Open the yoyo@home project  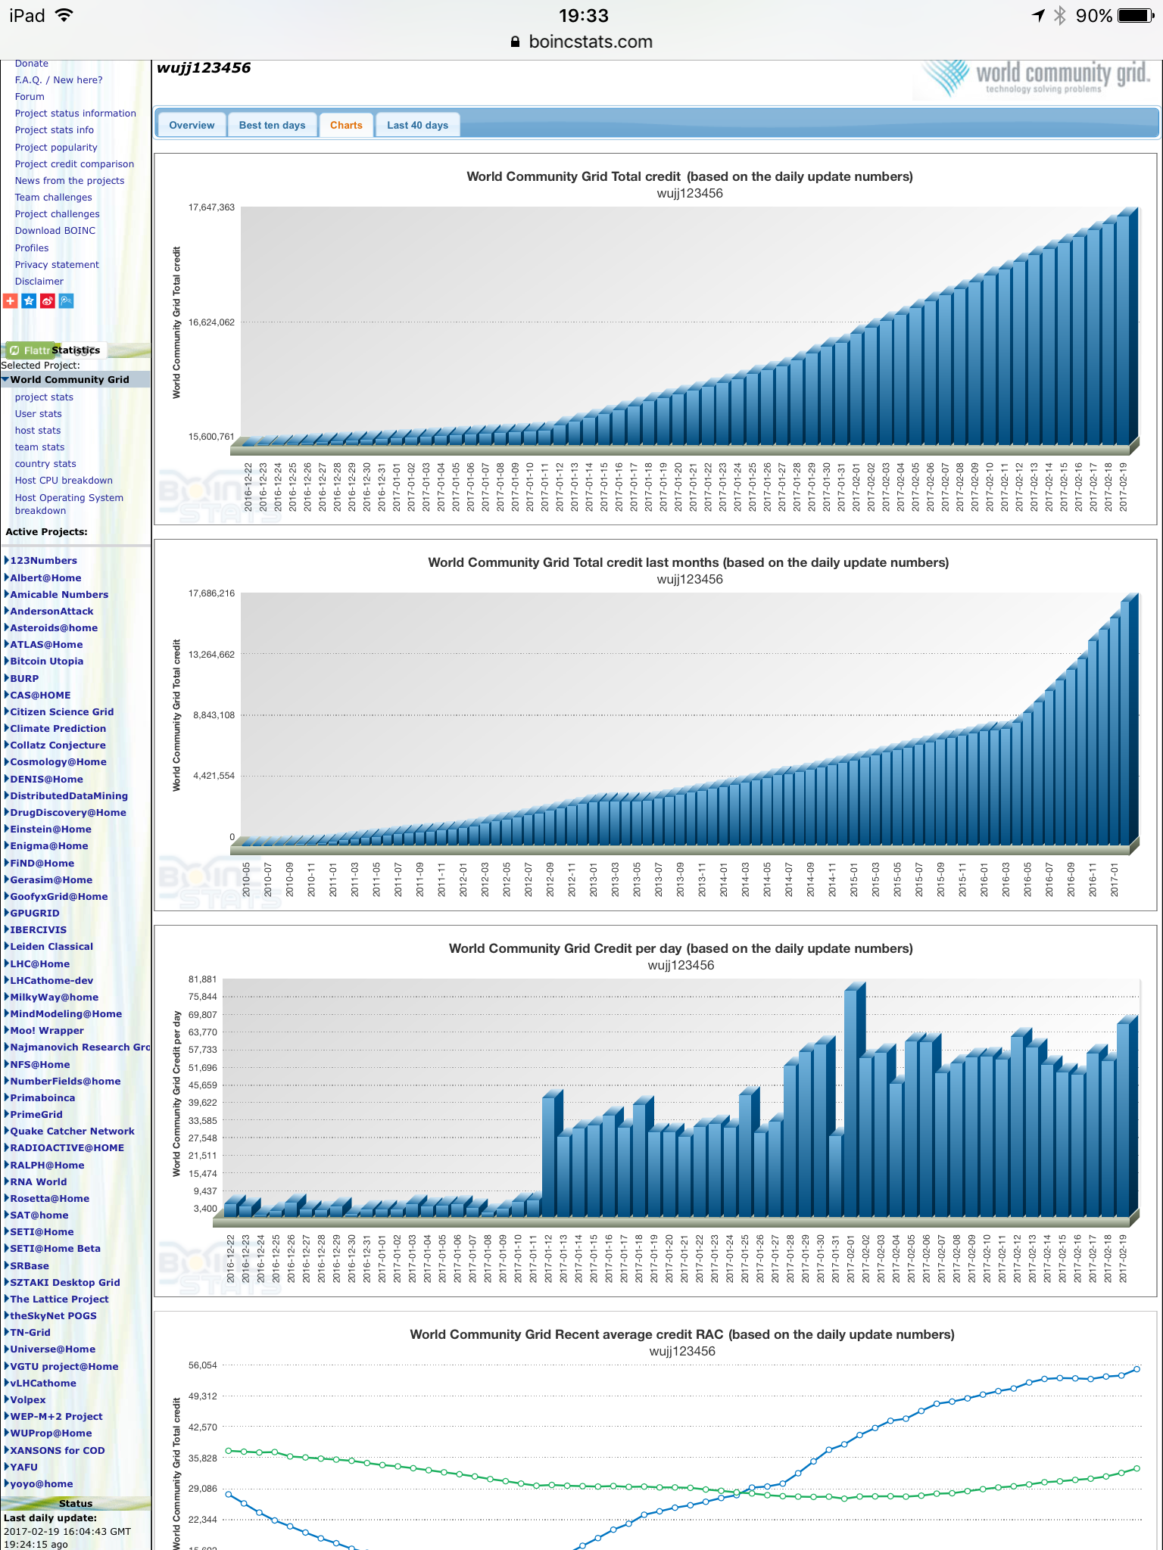(42, 1483)
